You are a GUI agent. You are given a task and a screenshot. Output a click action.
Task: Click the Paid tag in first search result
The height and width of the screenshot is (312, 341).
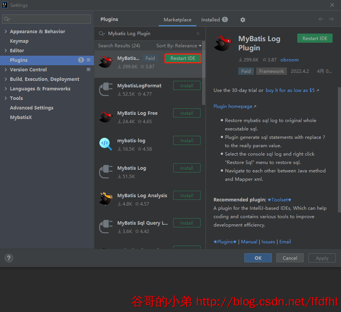point(150,58)
